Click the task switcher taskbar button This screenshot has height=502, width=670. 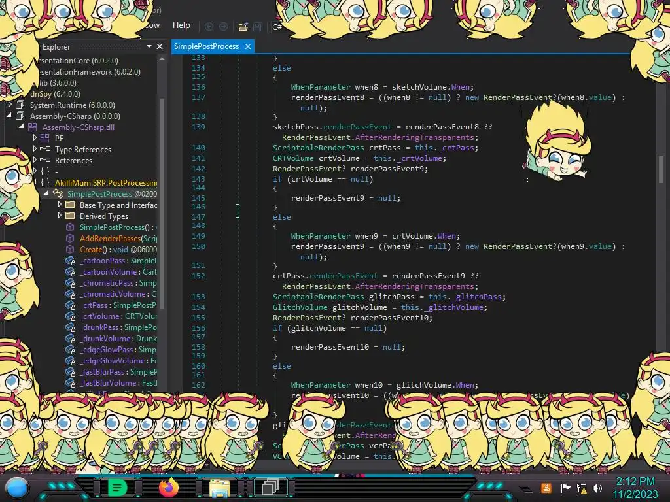coord(270,488)
